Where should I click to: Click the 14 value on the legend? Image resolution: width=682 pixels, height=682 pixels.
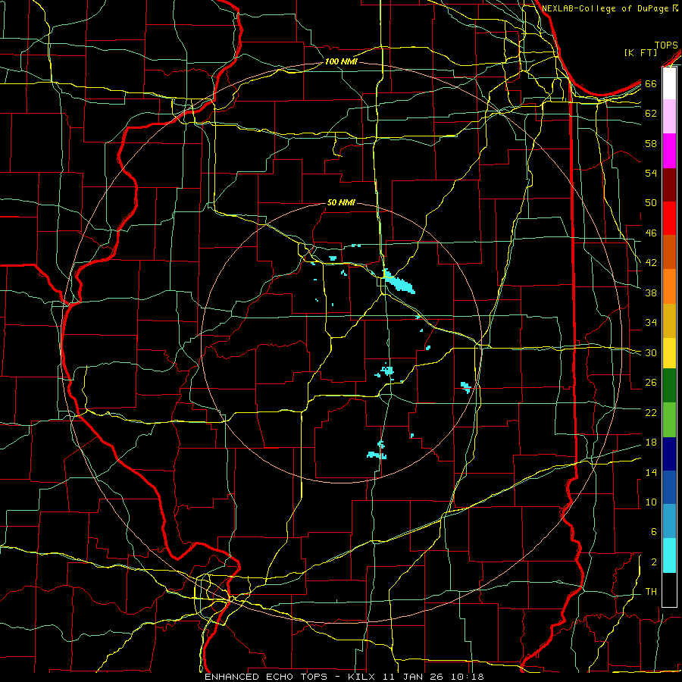651,472
